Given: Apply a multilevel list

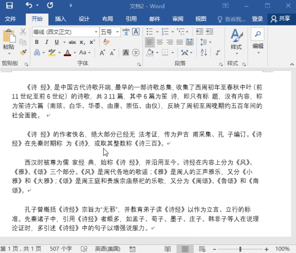Looking at the screenshot, I should pos(181,32).
